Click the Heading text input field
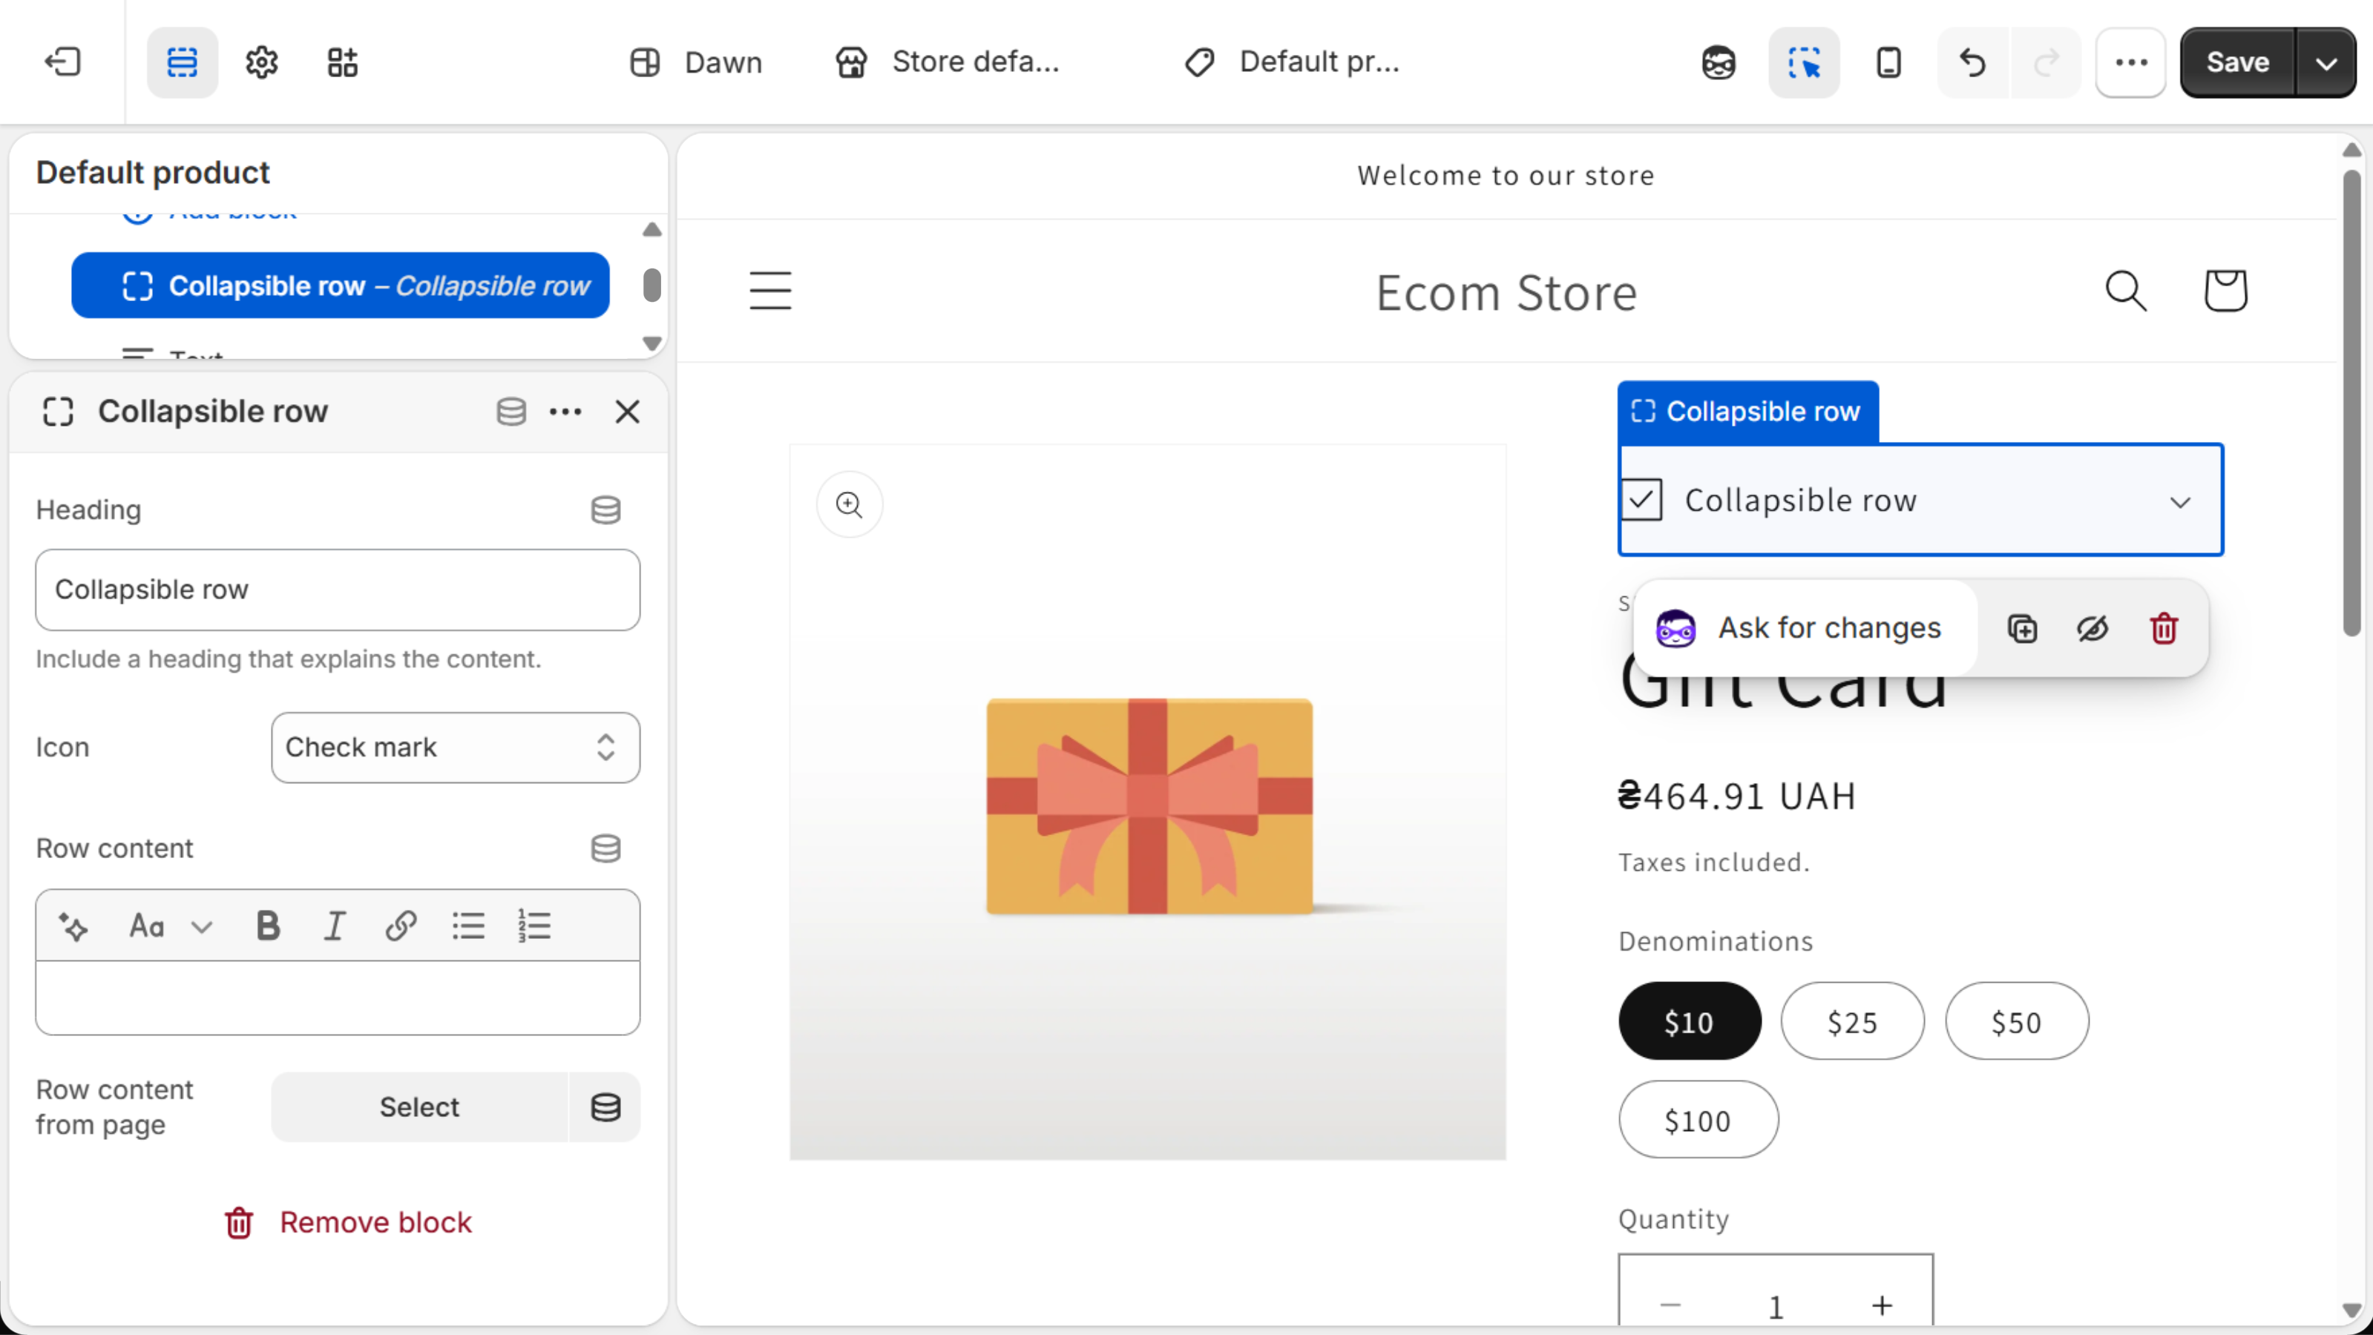2373x1335 pixels. (x=338, y=590)
